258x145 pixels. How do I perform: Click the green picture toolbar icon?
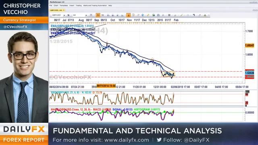pos(154,15)
